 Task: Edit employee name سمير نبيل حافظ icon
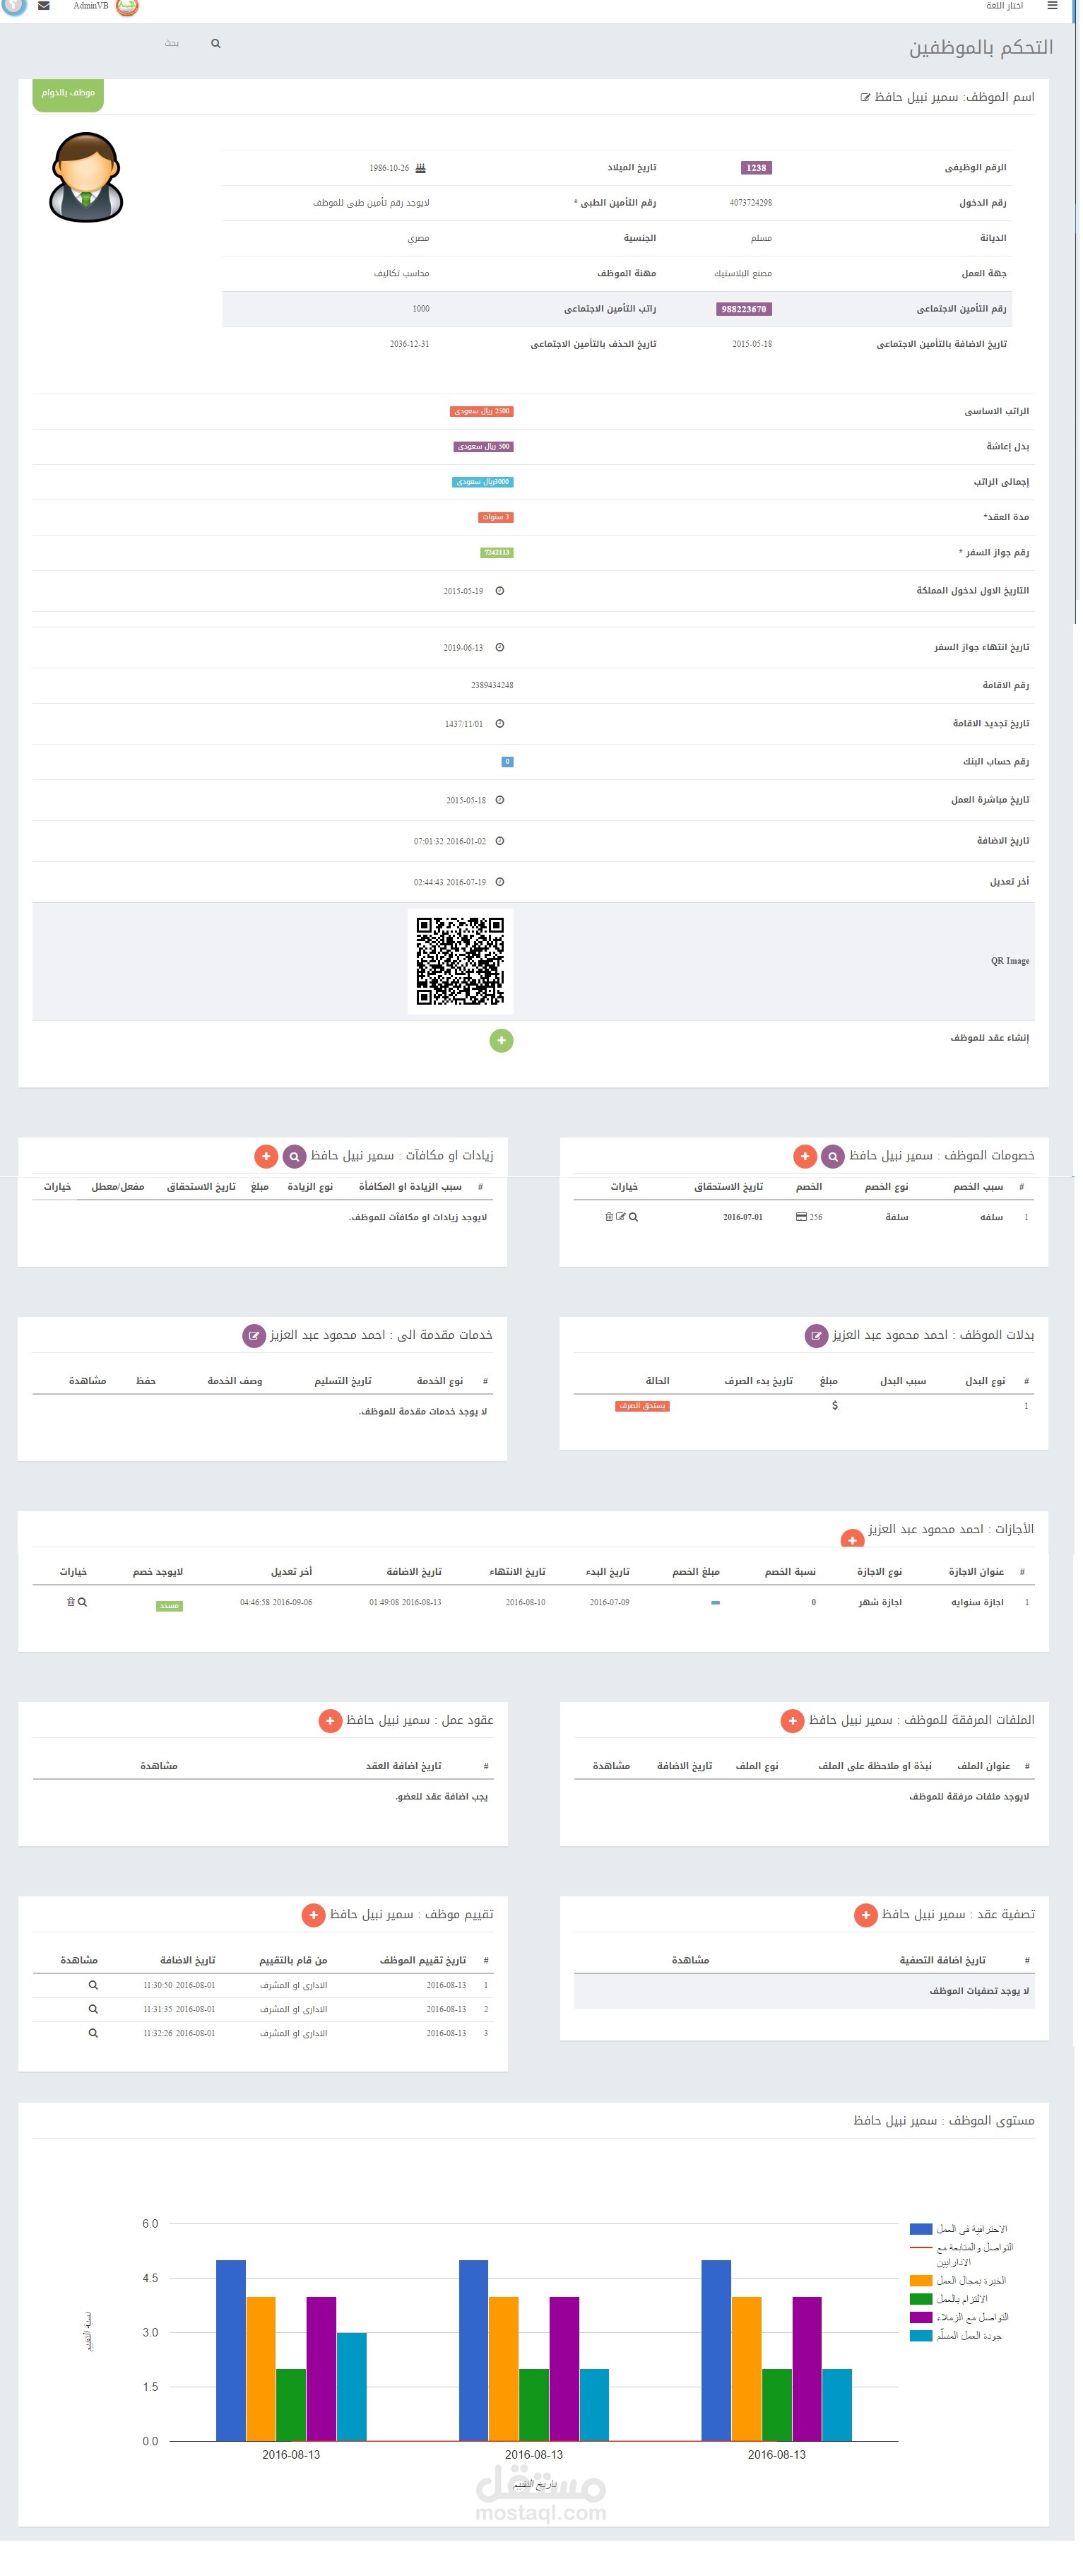pyautogui.click(x=865, y=98)
